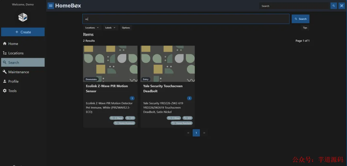Click the Downstairs location badge
The height and width of the screenshot is (166, 347).
coord(91,79)
